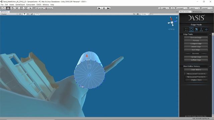214x120 pixels.
Task: Open the Collab dropdown
Action: pyautogui.click(x=164, y=8)
